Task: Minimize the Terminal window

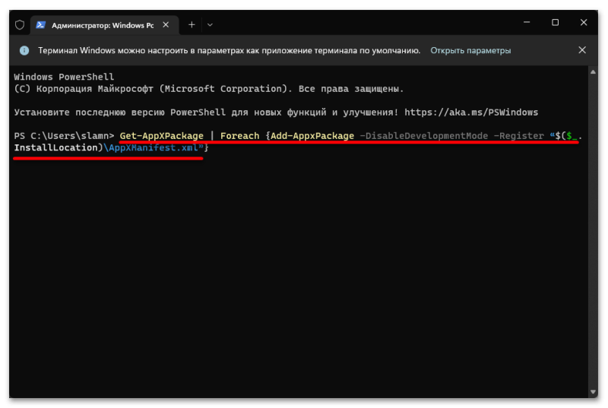Action: point(527,23)
